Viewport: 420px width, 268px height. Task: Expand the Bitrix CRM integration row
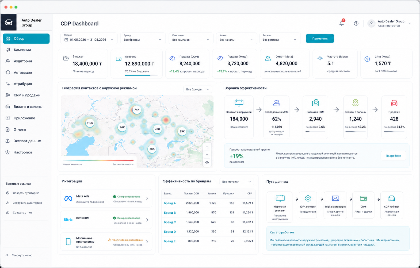click(x=106, y=220)
